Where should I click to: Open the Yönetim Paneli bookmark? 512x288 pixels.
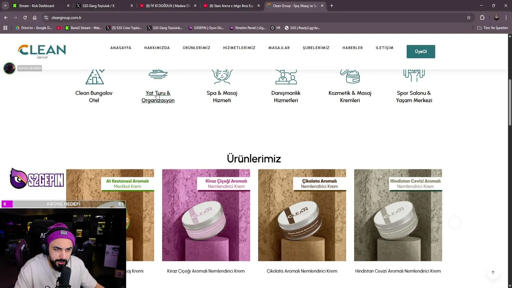(248, 28)
